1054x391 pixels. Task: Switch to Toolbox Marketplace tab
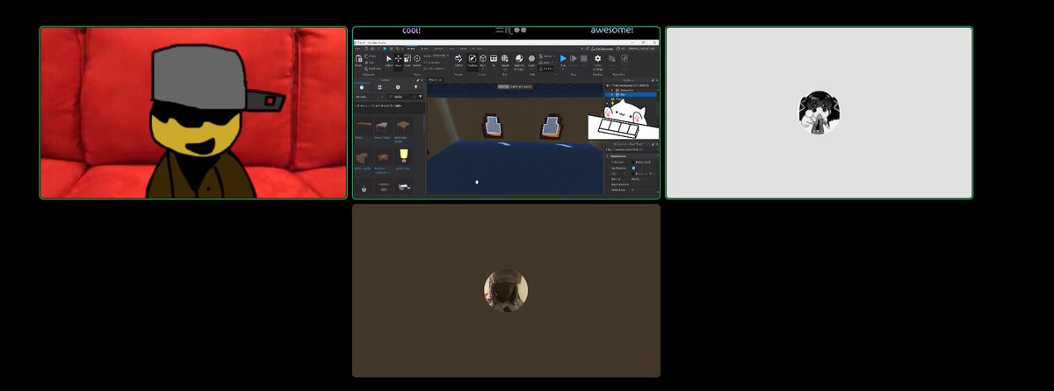(362, 87)
